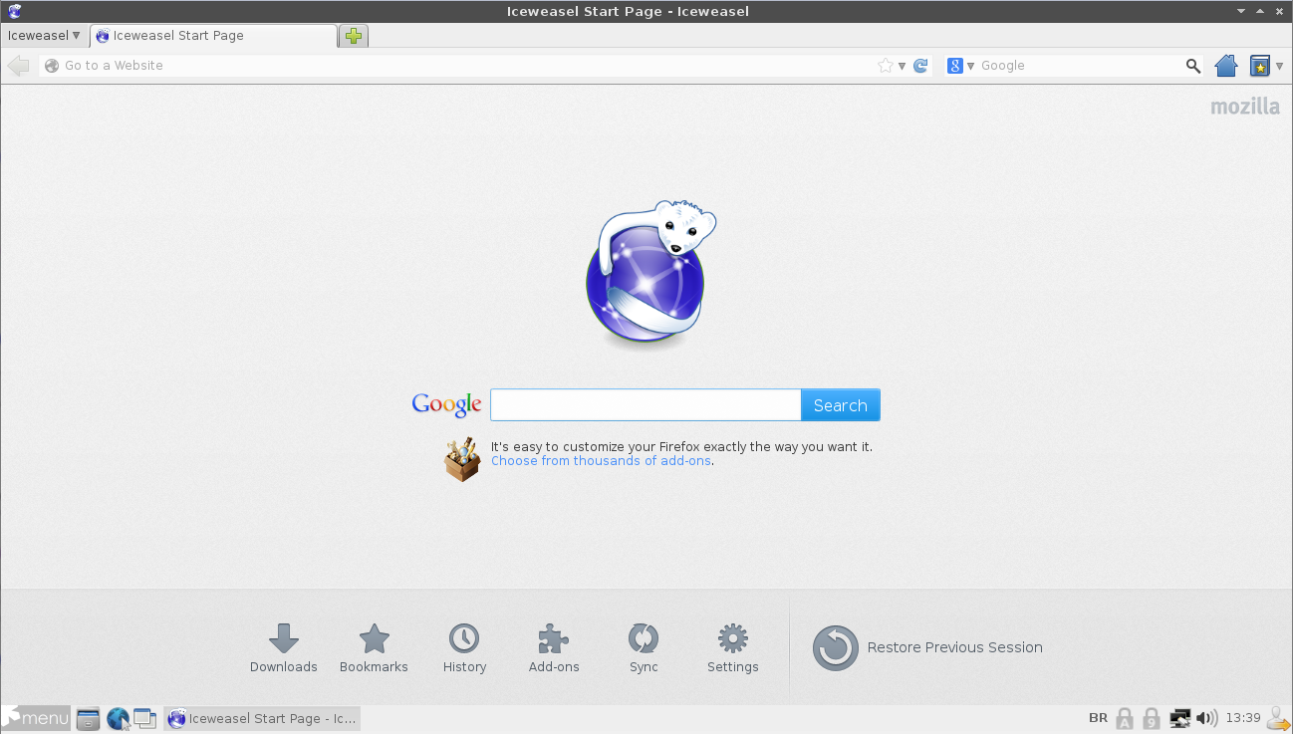Open Settings gear on the start page
The image size is (1293, 734).
pos(733,649)
